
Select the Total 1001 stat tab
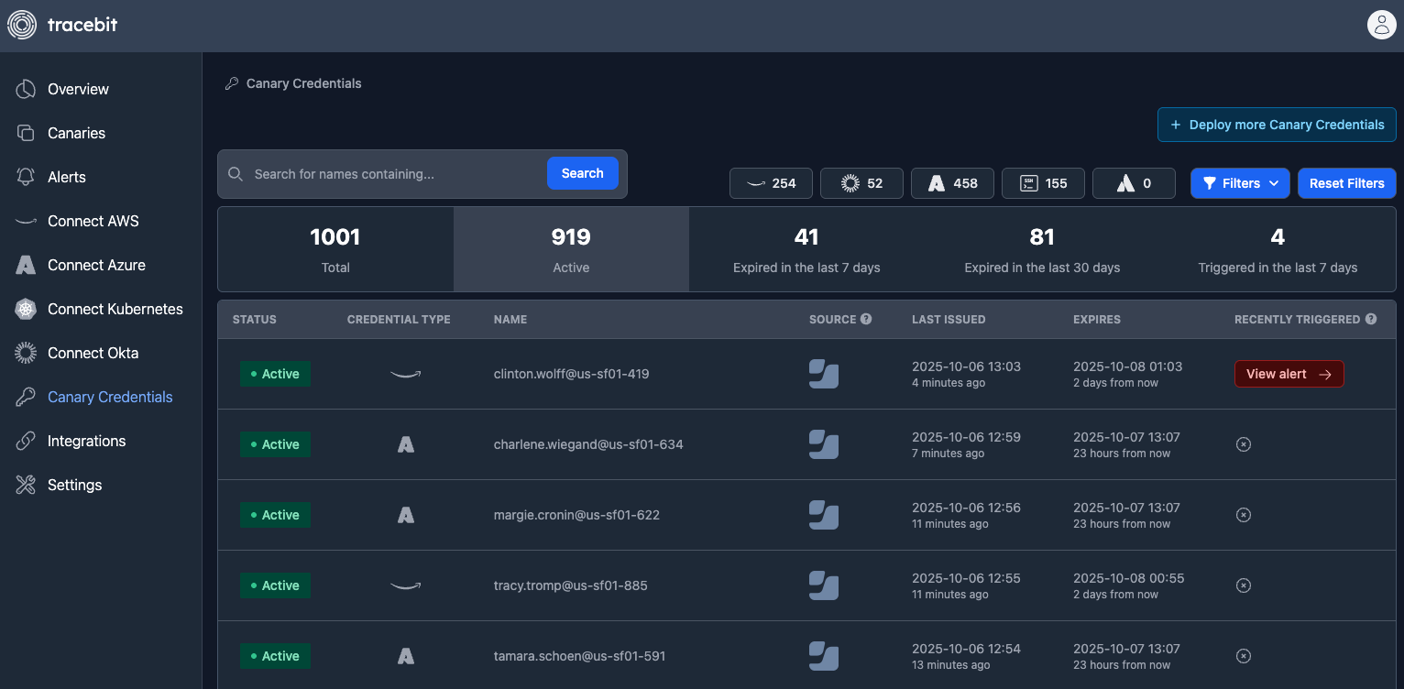tap(335, 249)
